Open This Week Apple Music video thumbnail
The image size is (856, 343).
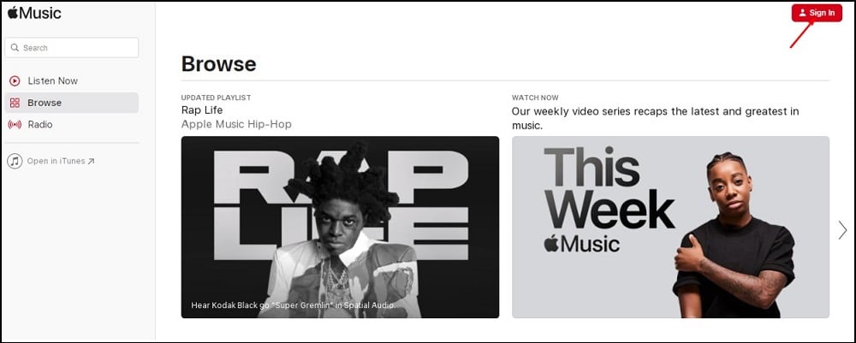pyautogui.click(x=670, y=227)
